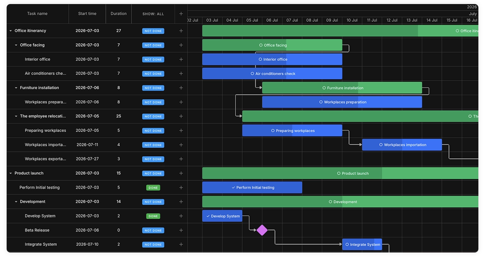485x262 pixels.
Task: Click the 14 Jul date header
Action: [432, 20]
